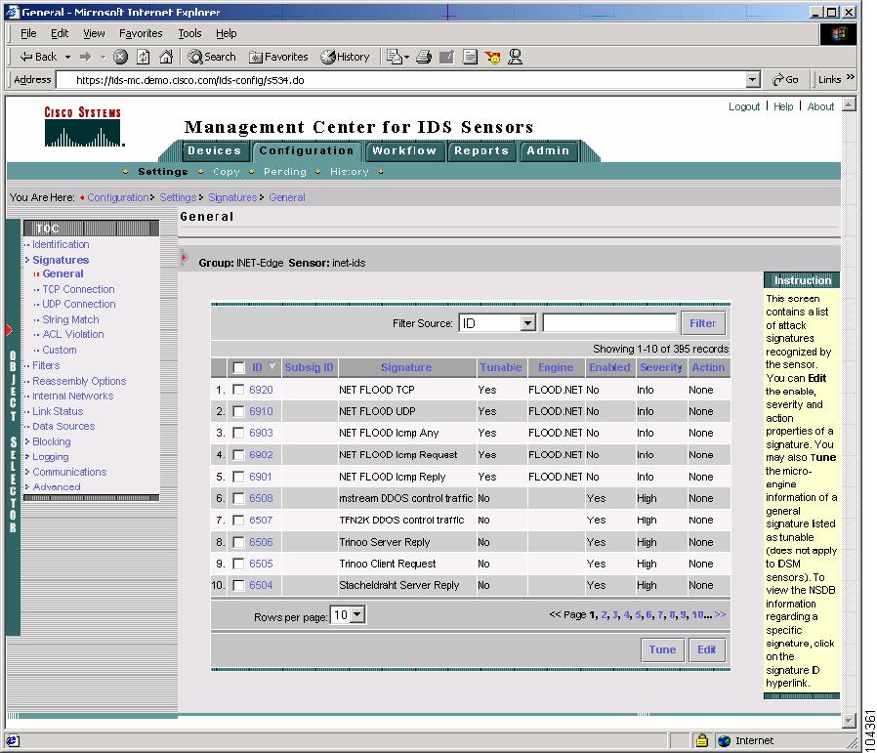Screen dimensions: 877x753
Task: Click the Edit page toolbar icon
Action: 447,57
